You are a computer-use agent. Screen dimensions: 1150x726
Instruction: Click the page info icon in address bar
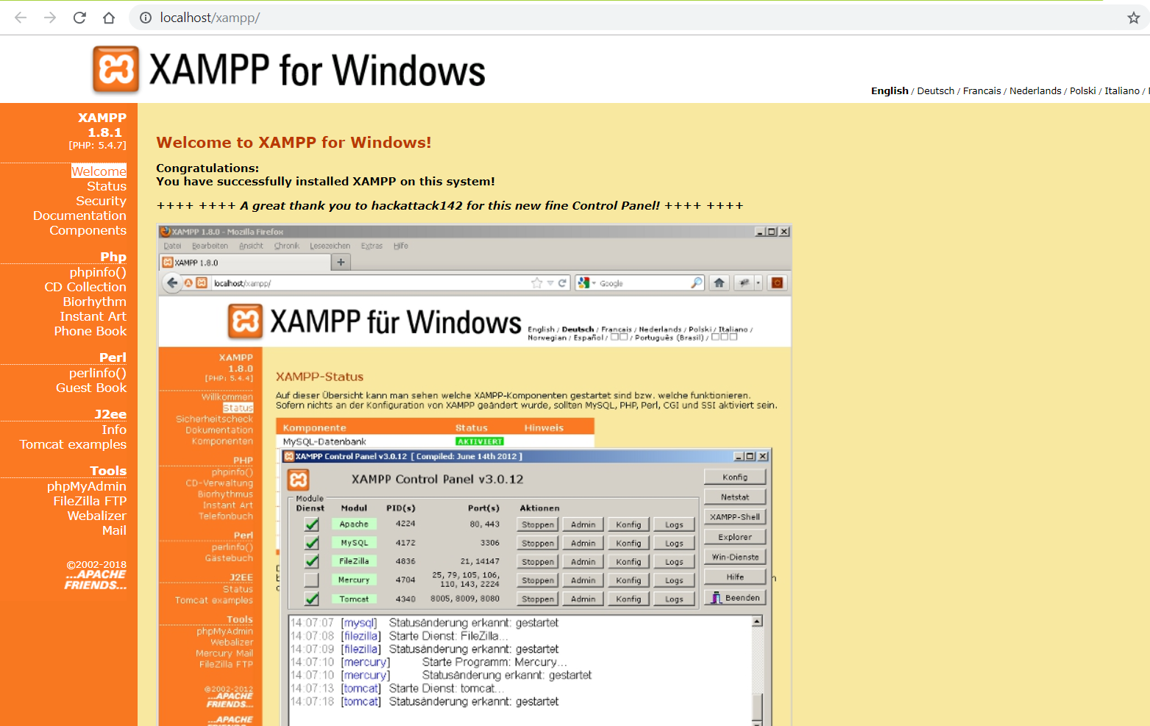144,18
